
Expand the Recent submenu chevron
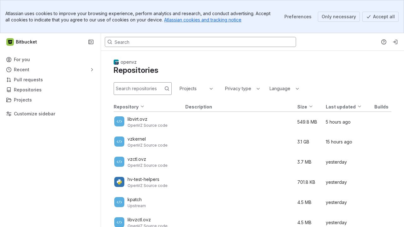click(92, 70)
